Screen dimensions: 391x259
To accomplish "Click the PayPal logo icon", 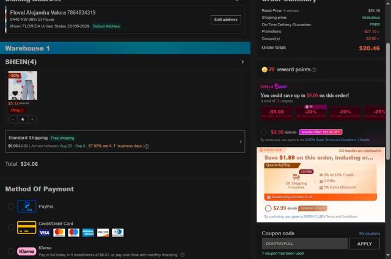I will [x=27, y=206].
